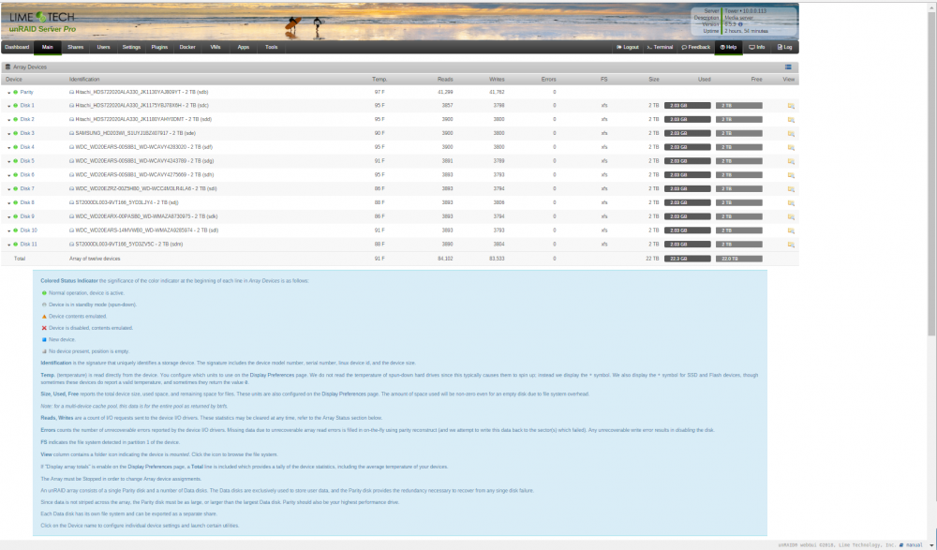937x550 pixels.
Task: Open the Terminal from header bar
Action: [x=660, y=47]
